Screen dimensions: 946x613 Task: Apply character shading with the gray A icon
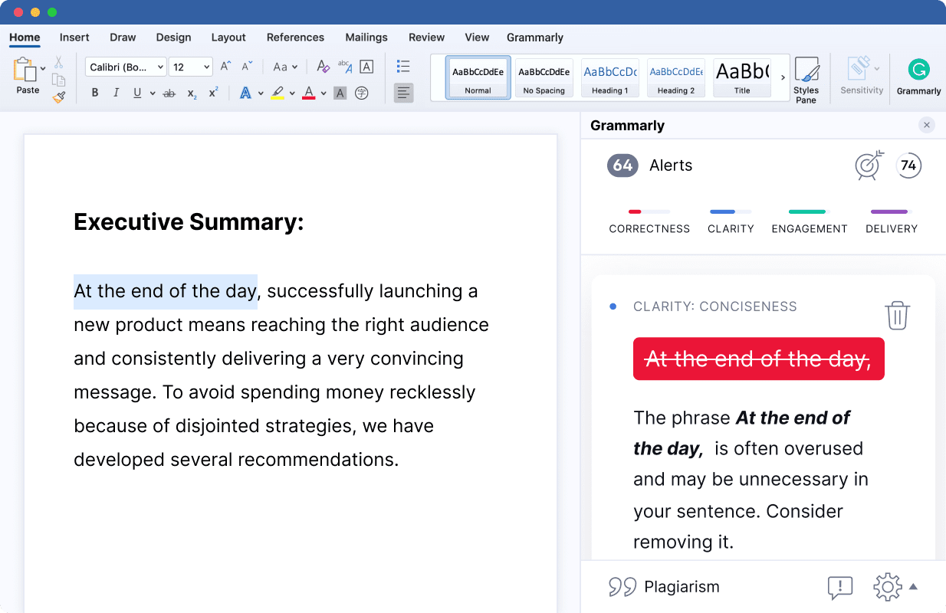340,93
